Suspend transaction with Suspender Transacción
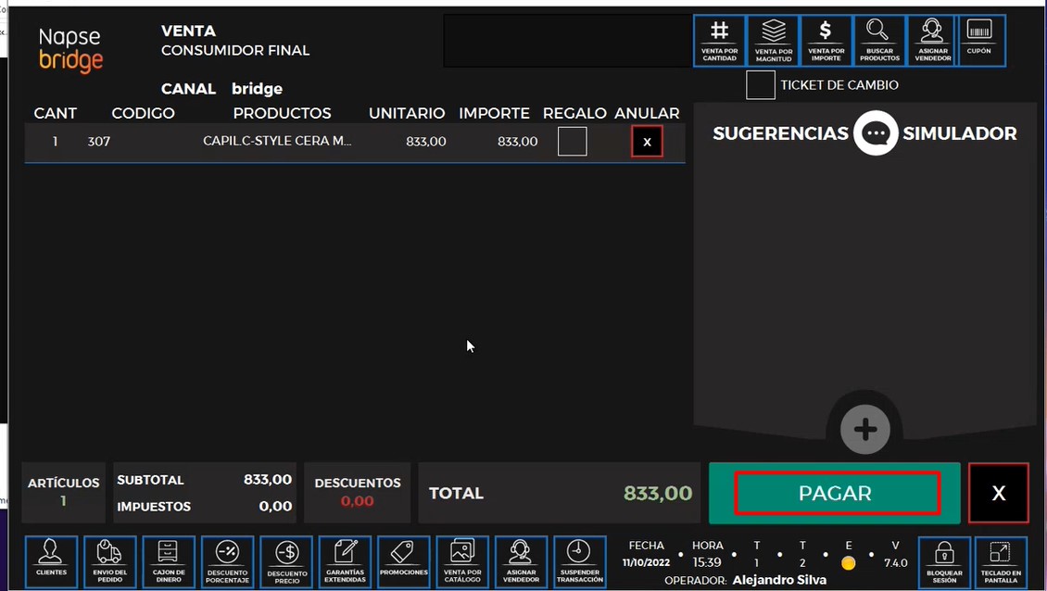 tap(580, 562)
